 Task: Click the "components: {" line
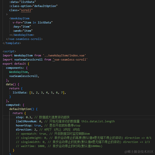[17, 68]
